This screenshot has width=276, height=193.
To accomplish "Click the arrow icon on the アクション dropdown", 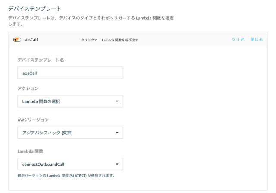I will (x=117, y=101).
